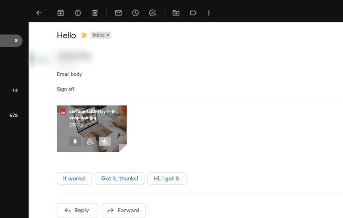Remove the Inbox label with x
The image size is (343, 218).
108,35
